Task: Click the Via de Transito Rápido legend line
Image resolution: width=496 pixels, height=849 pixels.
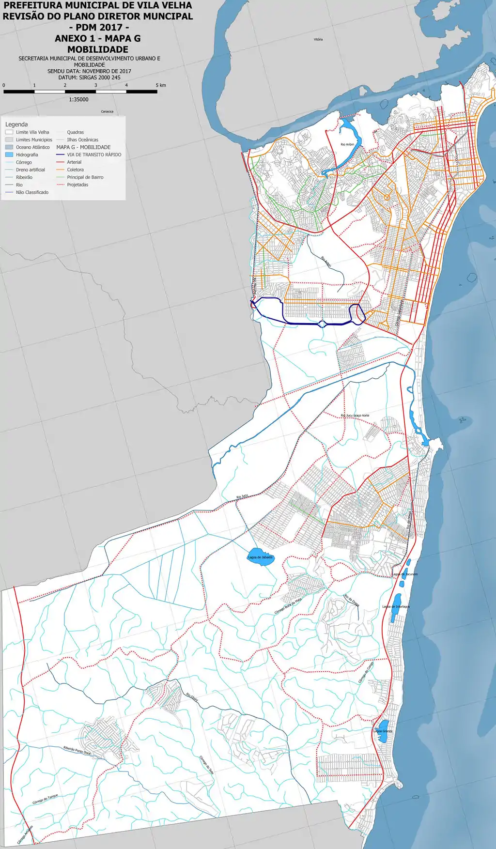Action: coord(61,155)
